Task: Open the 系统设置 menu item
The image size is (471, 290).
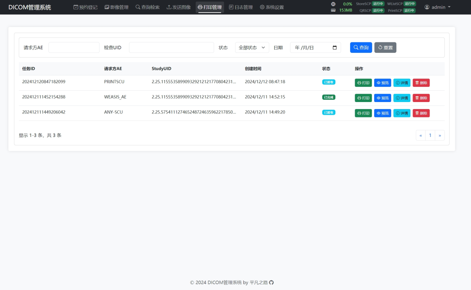Action: [272, 7]
